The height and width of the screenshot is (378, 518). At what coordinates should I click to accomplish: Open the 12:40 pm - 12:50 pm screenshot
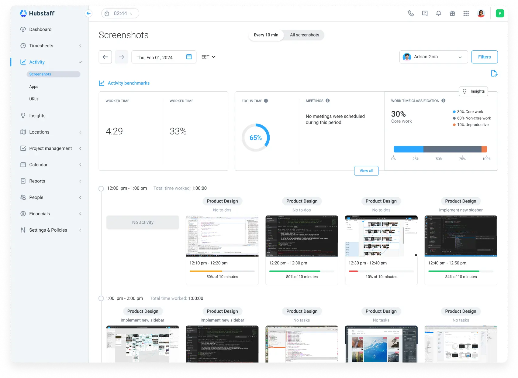461,236
